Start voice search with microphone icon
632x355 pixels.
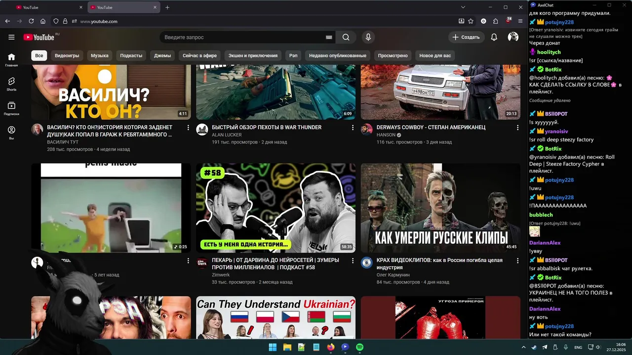[368, 37]
